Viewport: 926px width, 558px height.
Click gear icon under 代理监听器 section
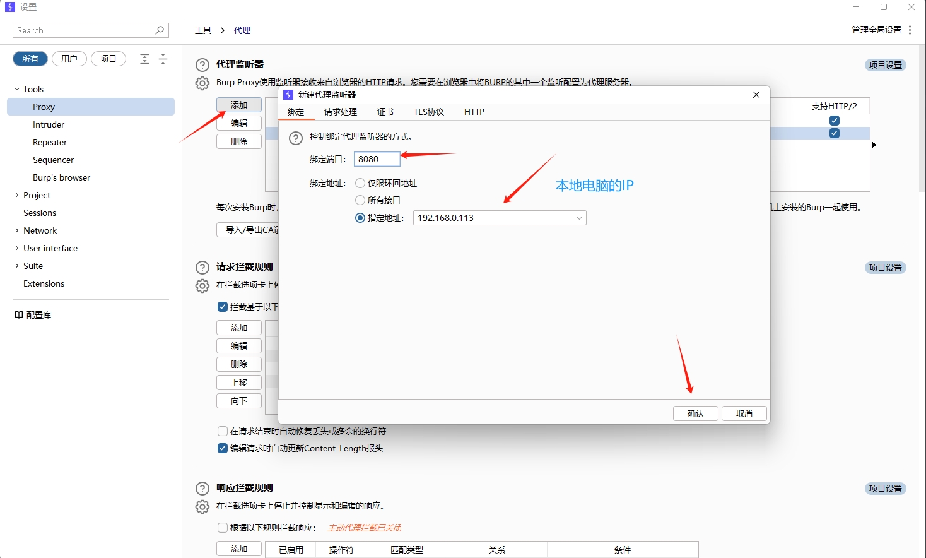pos(202,83)
